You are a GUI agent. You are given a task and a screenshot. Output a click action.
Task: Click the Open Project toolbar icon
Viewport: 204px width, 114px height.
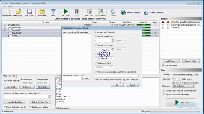coord(18,13)
